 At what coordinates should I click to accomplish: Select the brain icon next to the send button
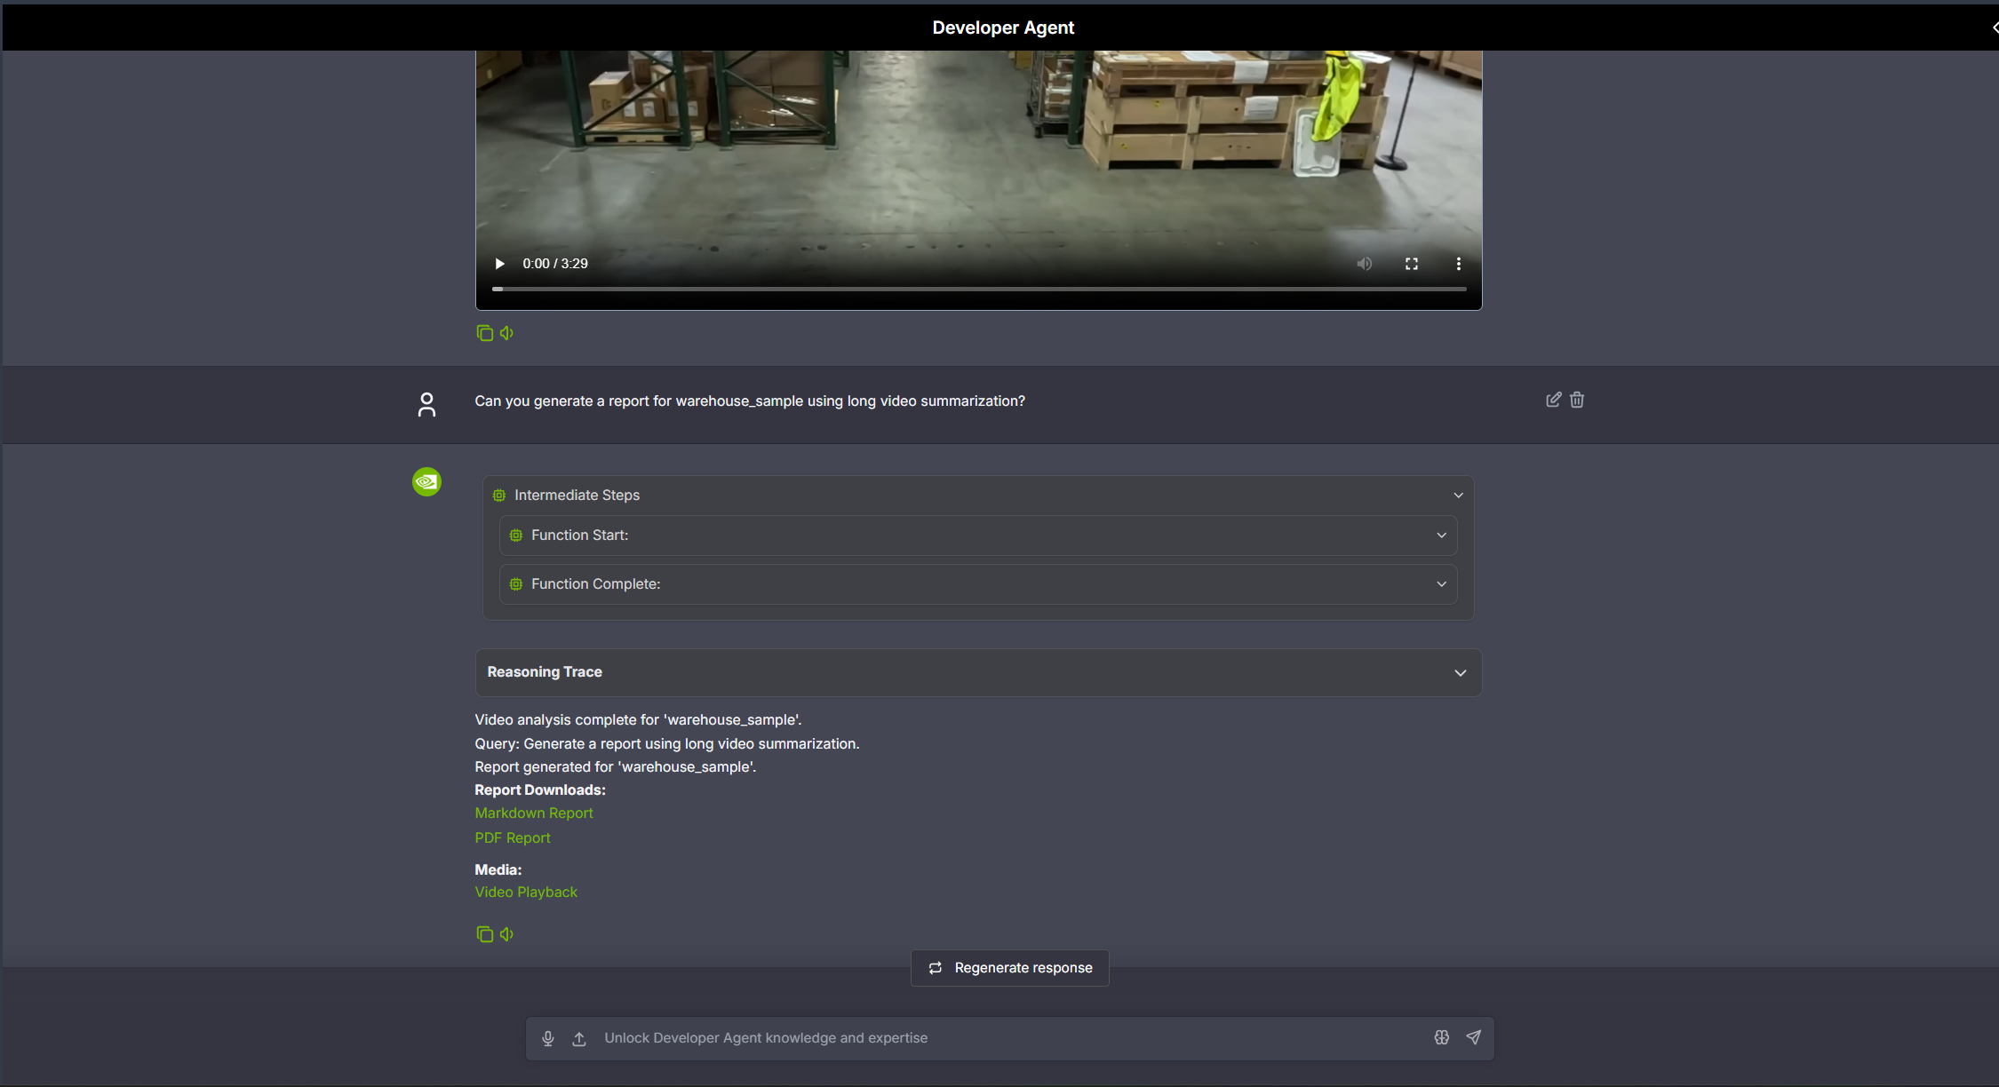(1441, 1037)
